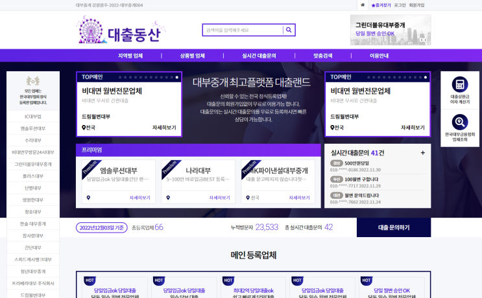
Task: Open 청호대부 in sidebar list
Action: click(33, 212)
